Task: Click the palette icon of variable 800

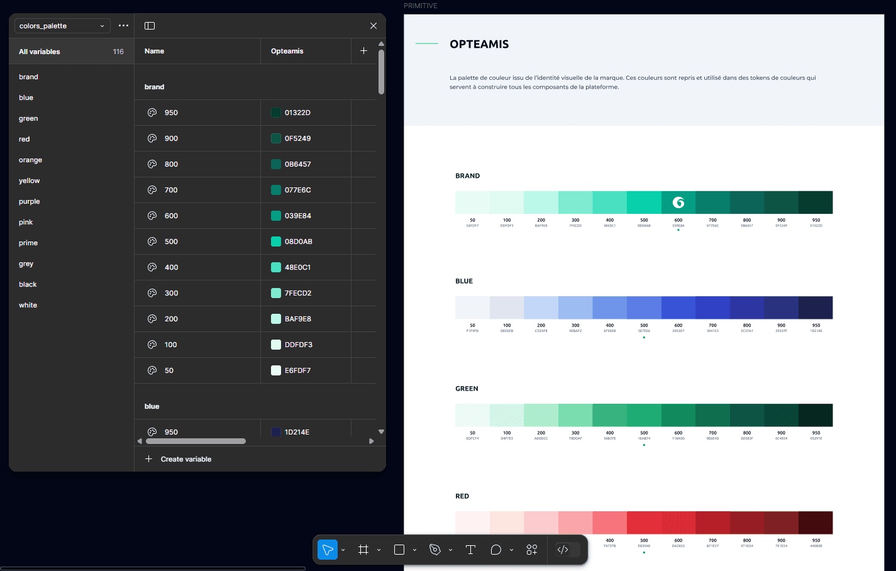Action: tap(152, 164)
